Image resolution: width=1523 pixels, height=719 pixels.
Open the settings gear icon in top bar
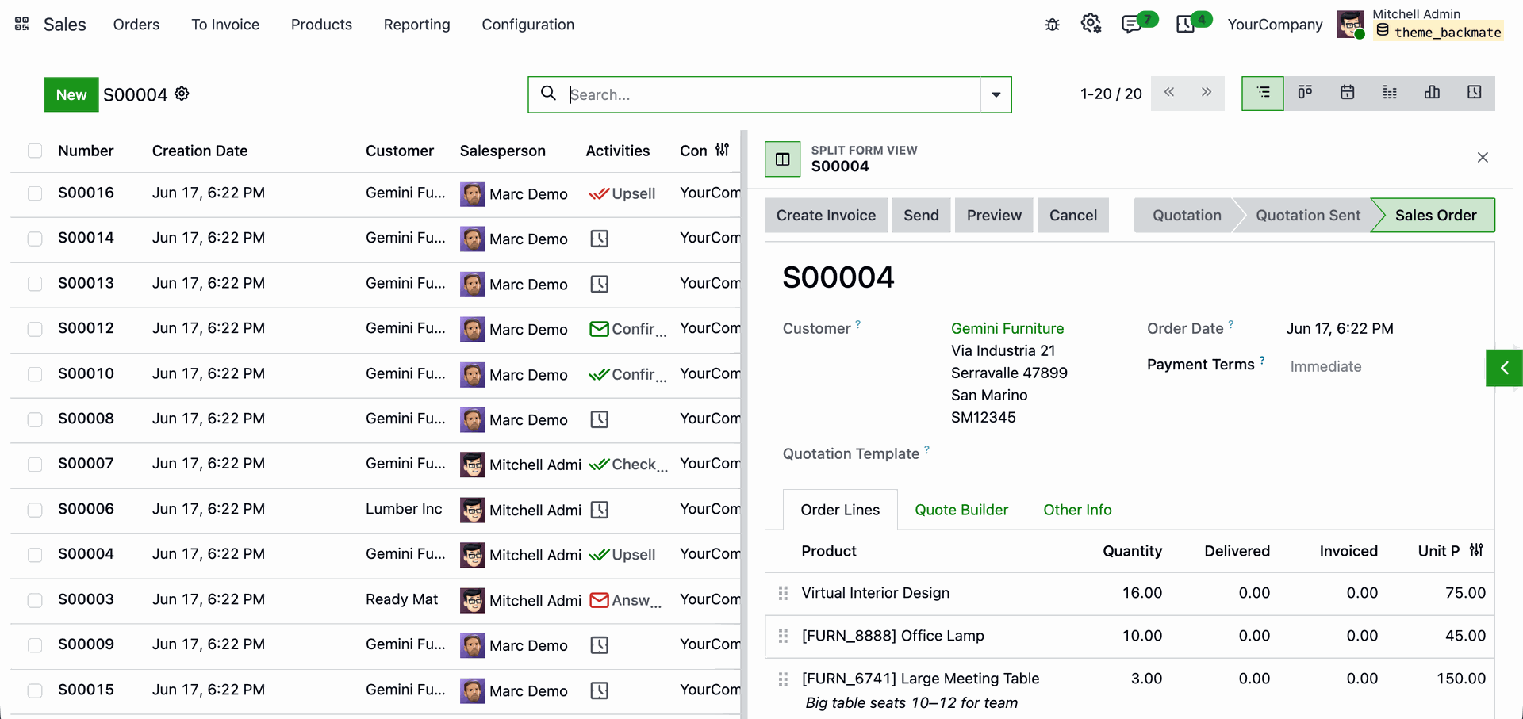tap(1091, 24)
